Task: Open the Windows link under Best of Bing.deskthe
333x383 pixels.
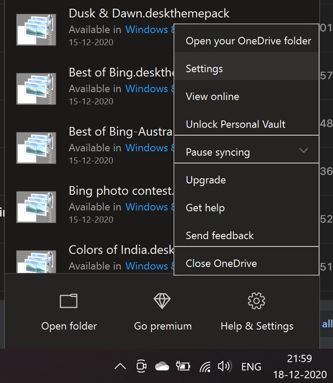Action: (x=149, y=89)
